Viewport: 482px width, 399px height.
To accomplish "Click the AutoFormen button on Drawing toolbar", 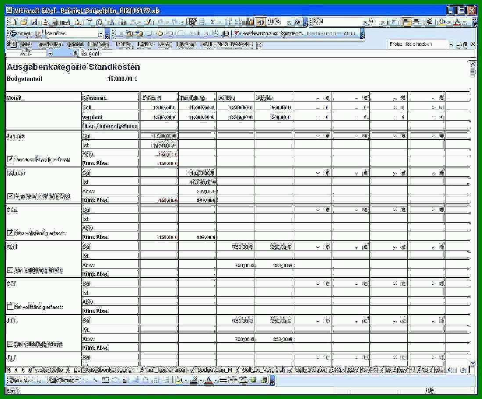I will (x=63, y=380).
